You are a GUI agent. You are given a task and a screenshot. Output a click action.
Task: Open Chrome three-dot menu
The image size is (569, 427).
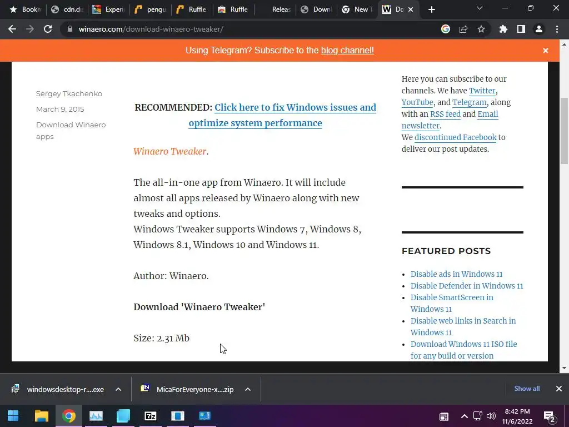click(x=557, y=29)
